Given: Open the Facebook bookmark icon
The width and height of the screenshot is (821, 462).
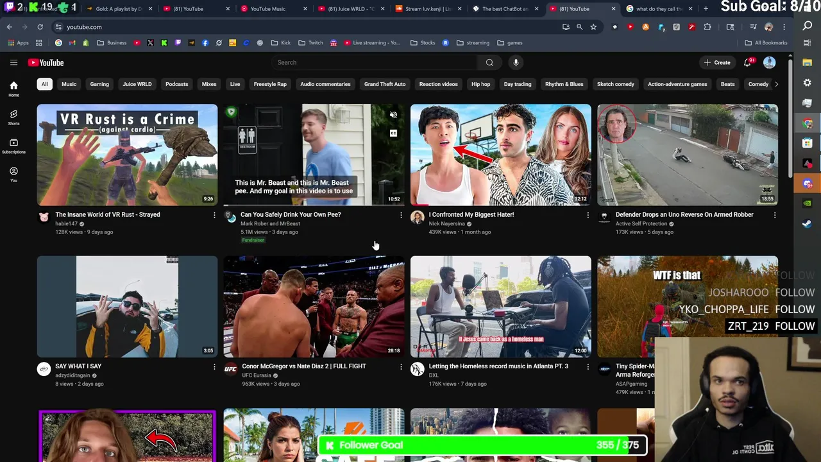Looking at the screenshot, I should click(x=205, y=43).
